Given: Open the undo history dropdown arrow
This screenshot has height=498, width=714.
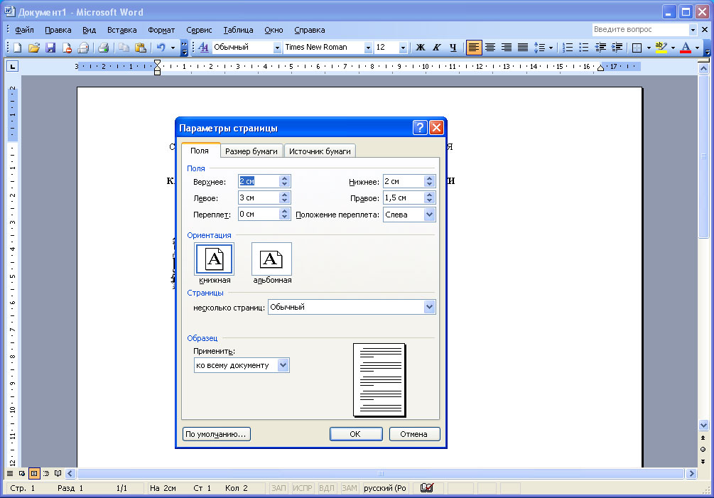Looking at the screenshot, I should pos(173,48).
